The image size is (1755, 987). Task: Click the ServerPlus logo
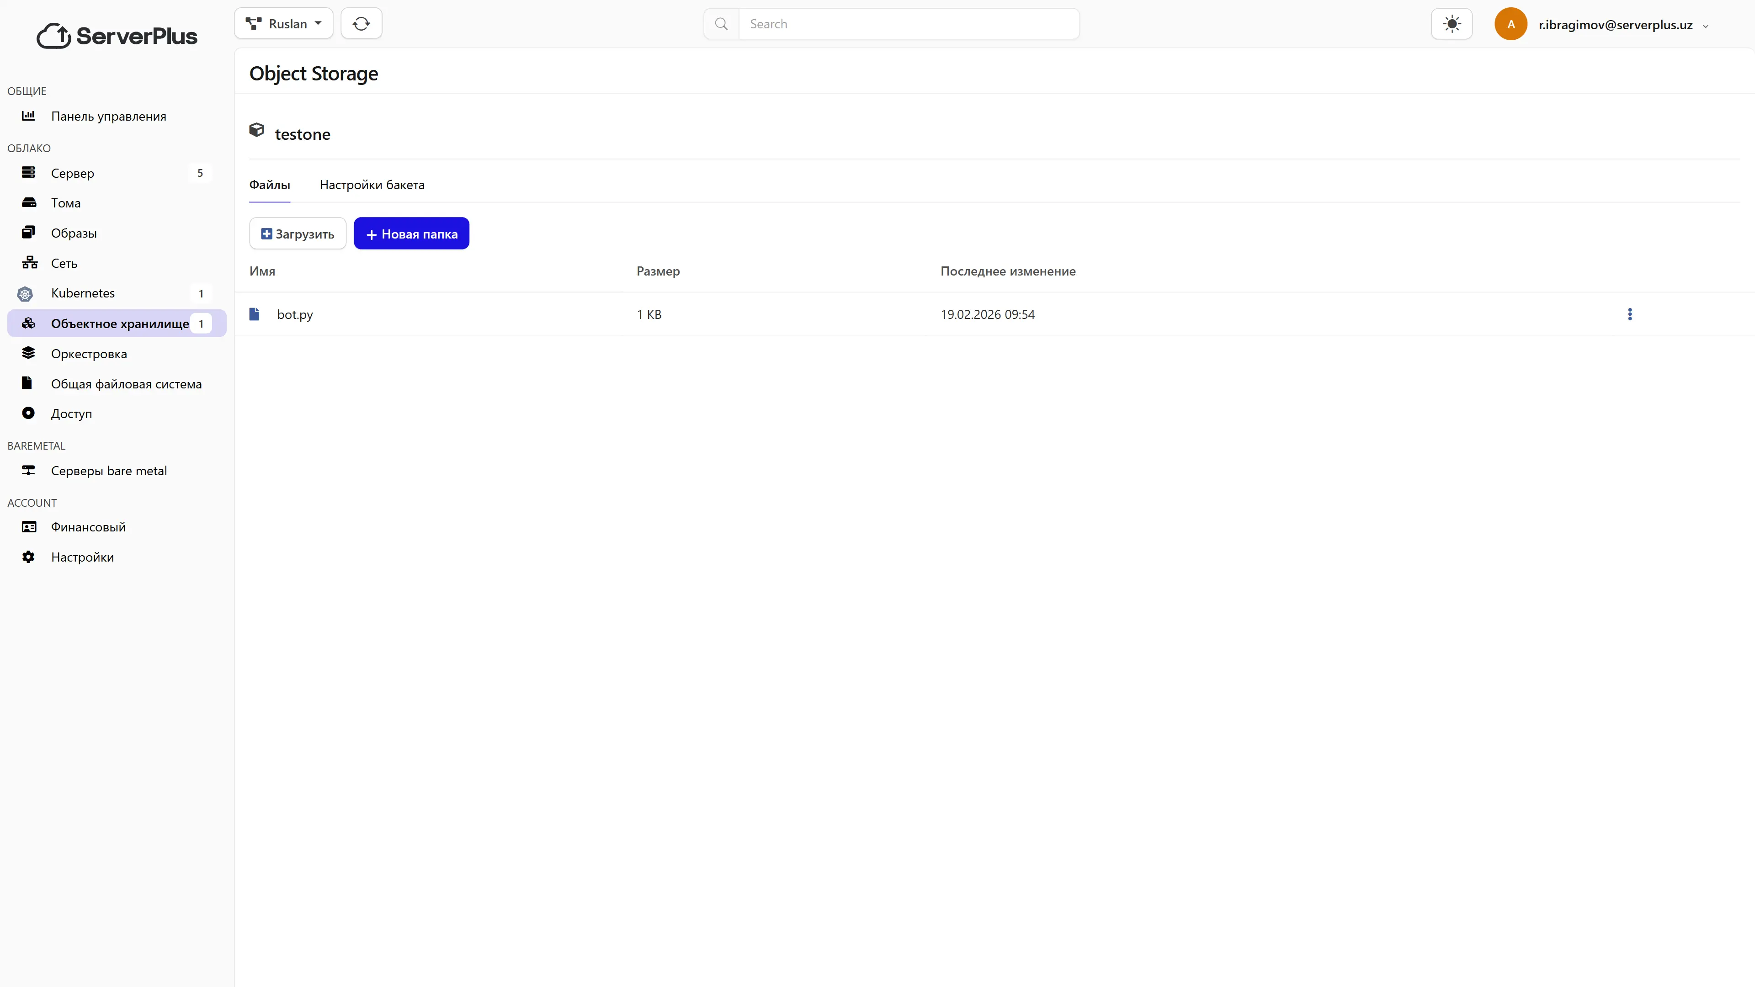tap(117, 36)
